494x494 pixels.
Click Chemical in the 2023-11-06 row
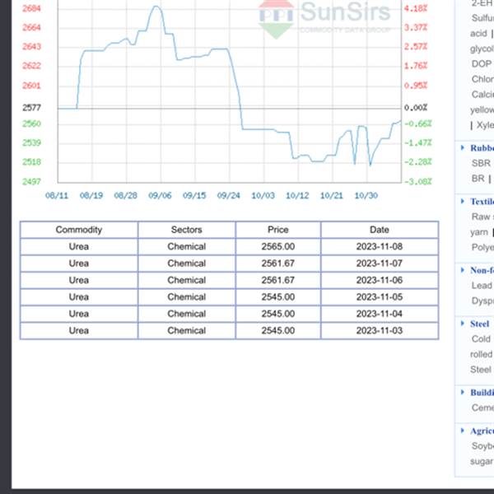click(187, 280)
